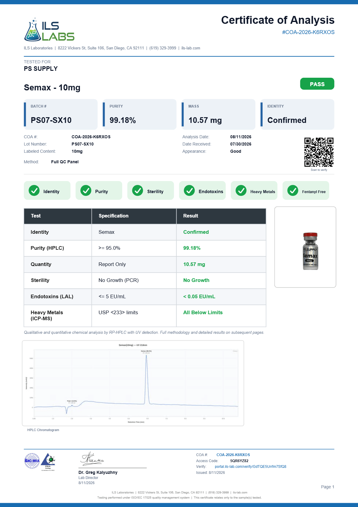Click the Identity green checkmark icon
This screenshot has height=507, width=358.
[x=34, y=190]
